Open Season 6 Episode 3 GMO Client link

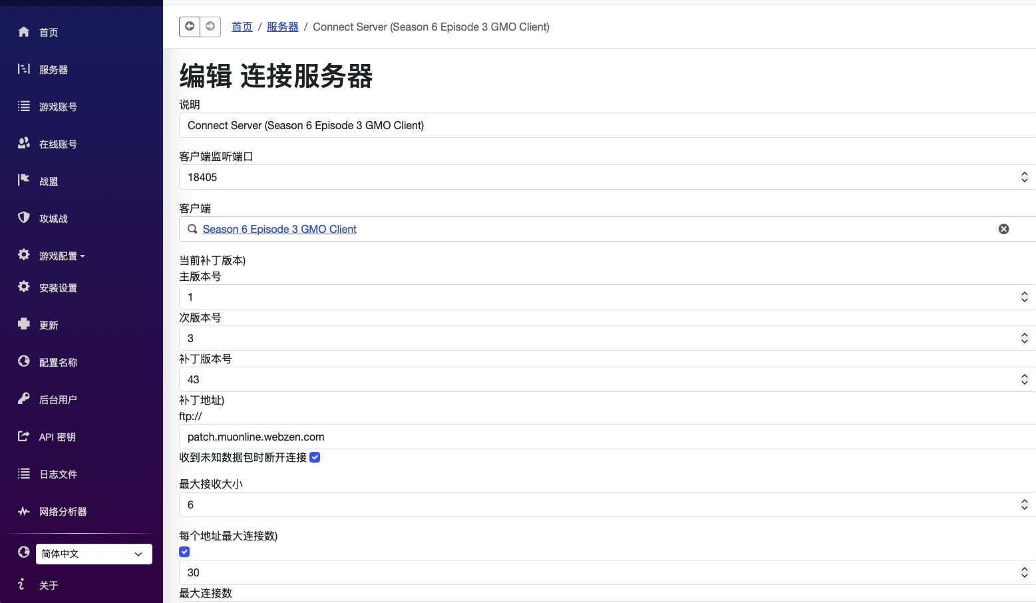tap(279, 229)
